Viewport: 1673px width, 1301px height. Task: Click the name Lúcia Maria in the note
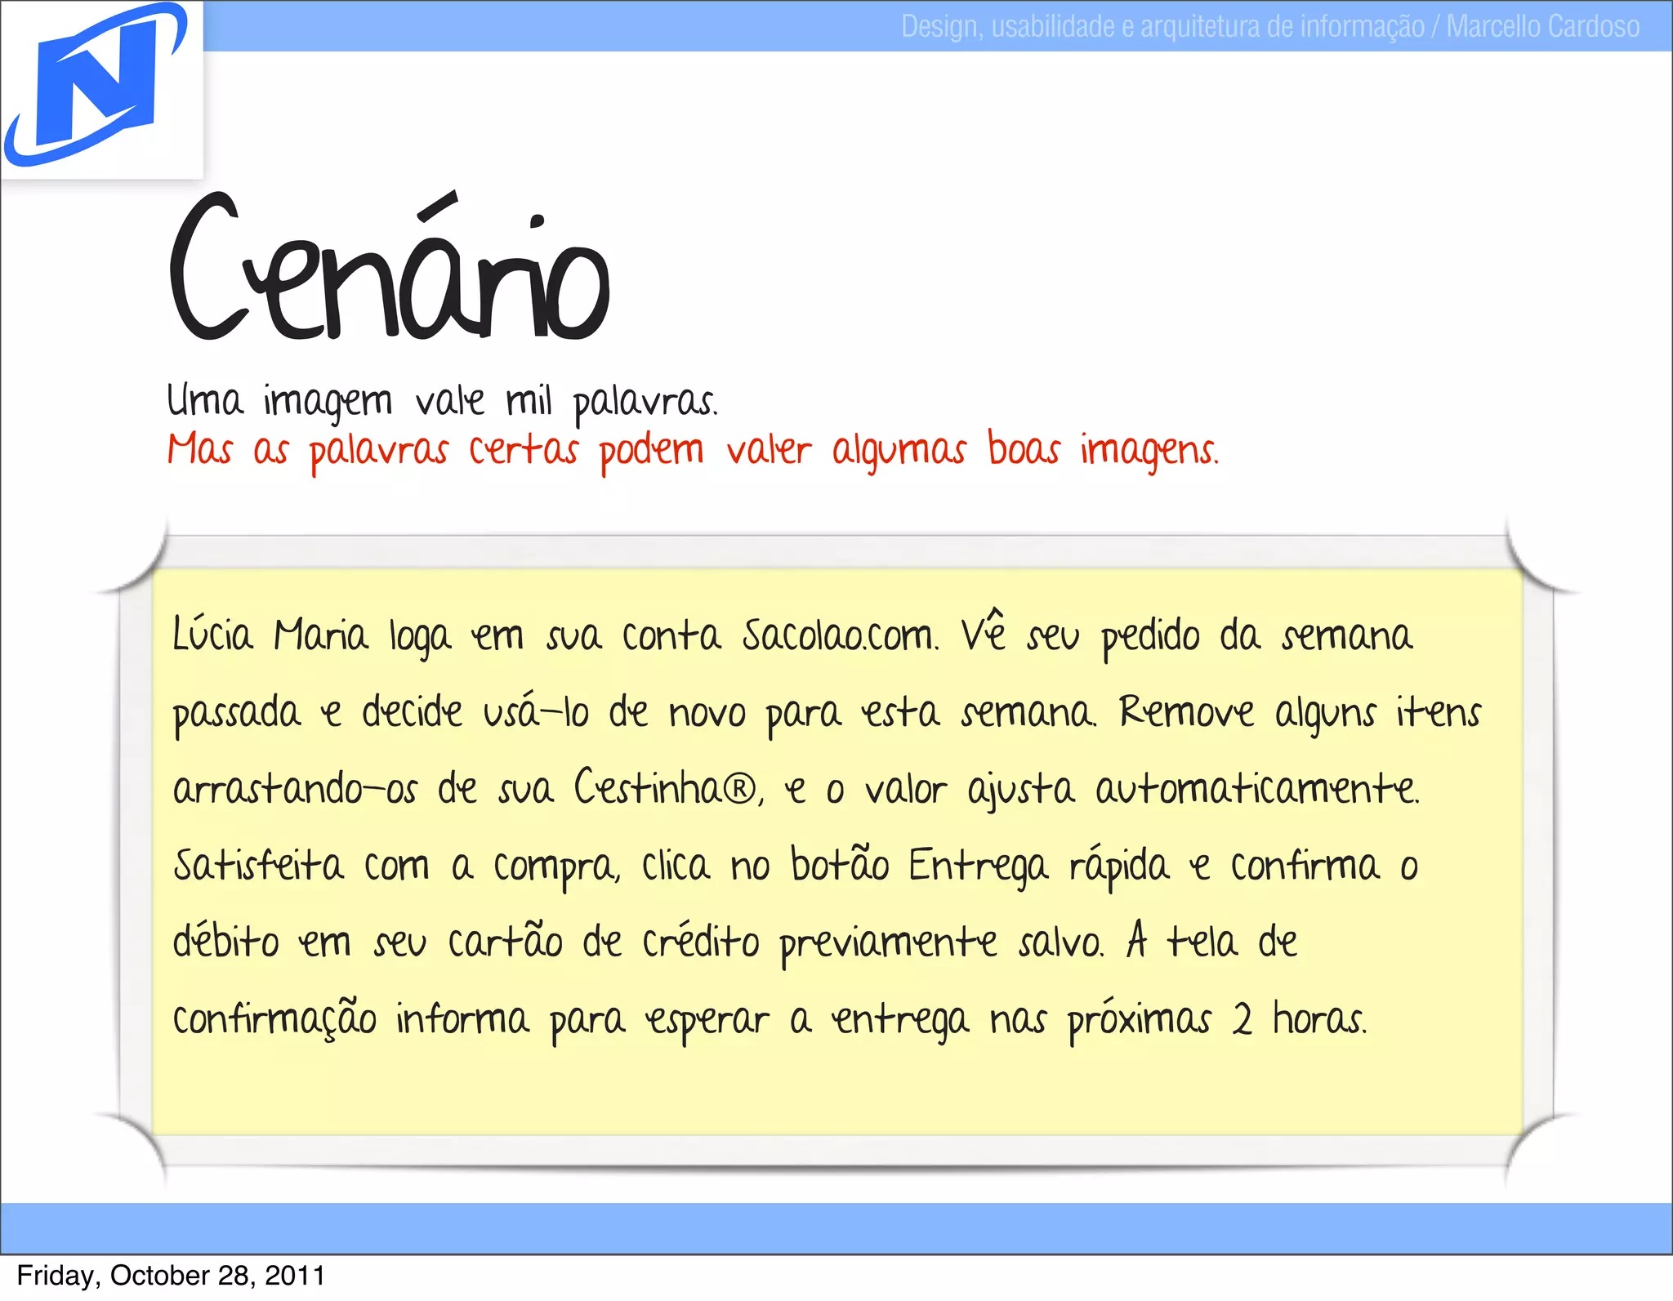point(270,635)
